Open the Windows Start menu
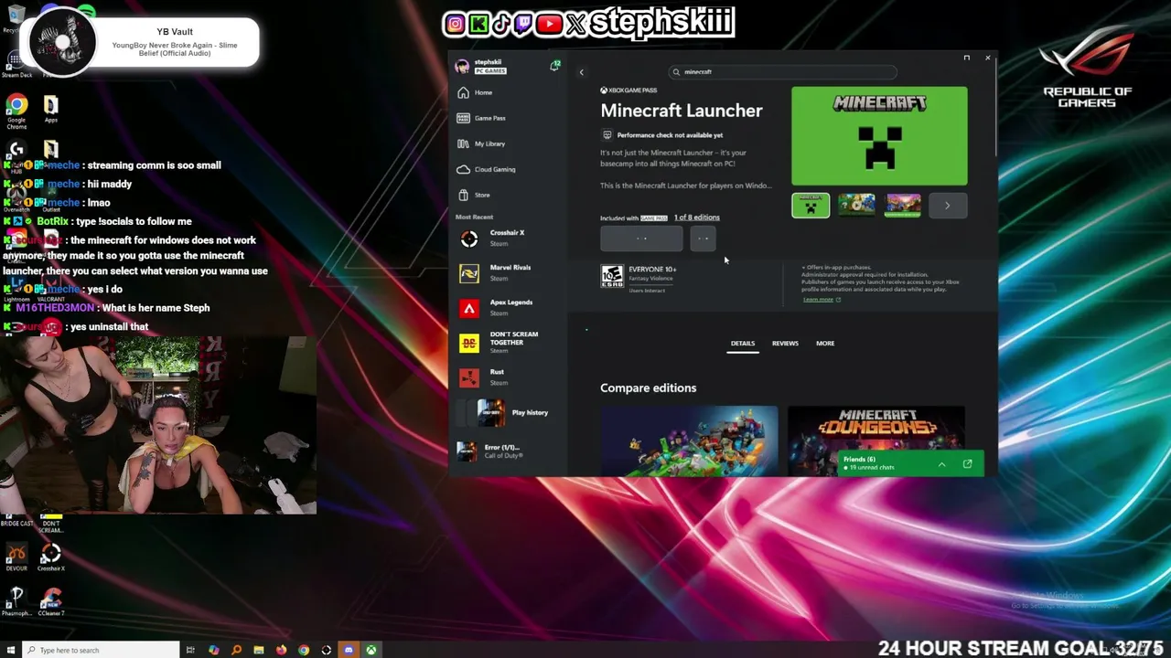1171x658 pixels. click(11, 650)
